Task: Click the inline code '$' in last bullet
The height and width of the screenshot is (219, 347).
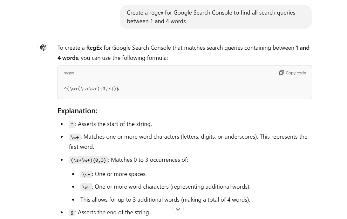Action: tap(72, 213)
